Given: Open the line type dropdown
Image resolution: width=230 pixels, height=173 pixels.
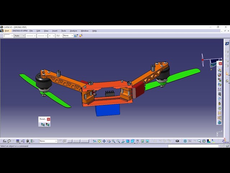Looking at the screenshot, I should point(42,36).
